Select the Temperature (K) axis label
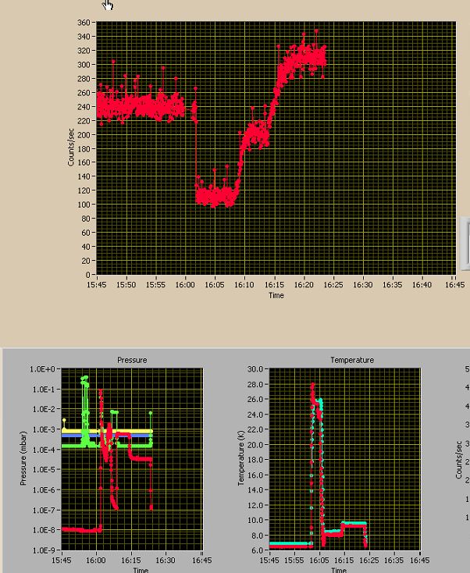 [x=240, y=458]
